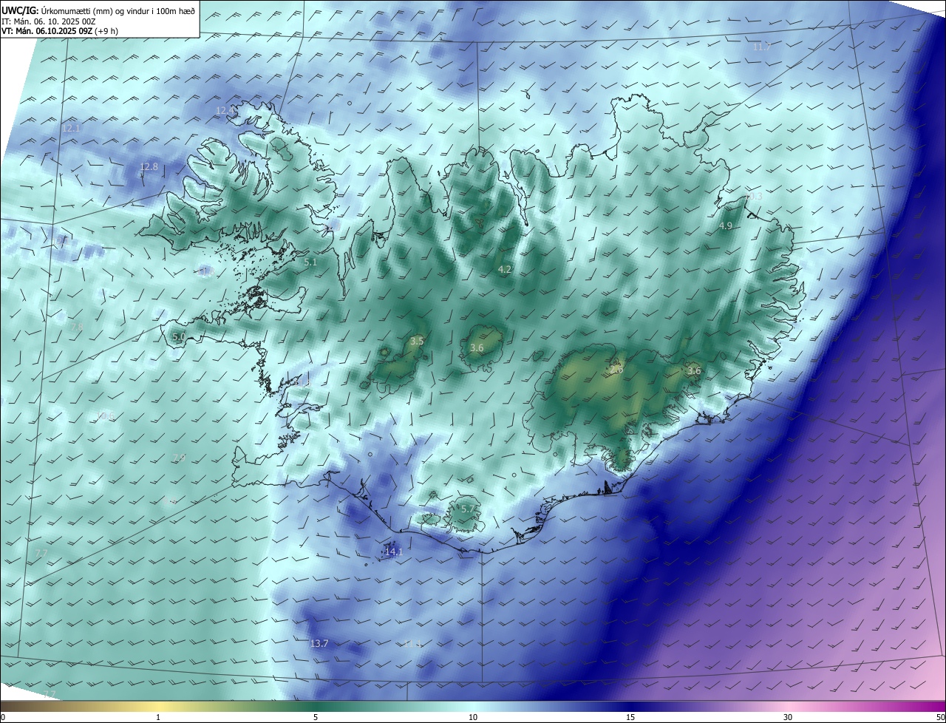Click the 5.7 value label
Viewport: 946px width, 723px height.
coord(468,509)
